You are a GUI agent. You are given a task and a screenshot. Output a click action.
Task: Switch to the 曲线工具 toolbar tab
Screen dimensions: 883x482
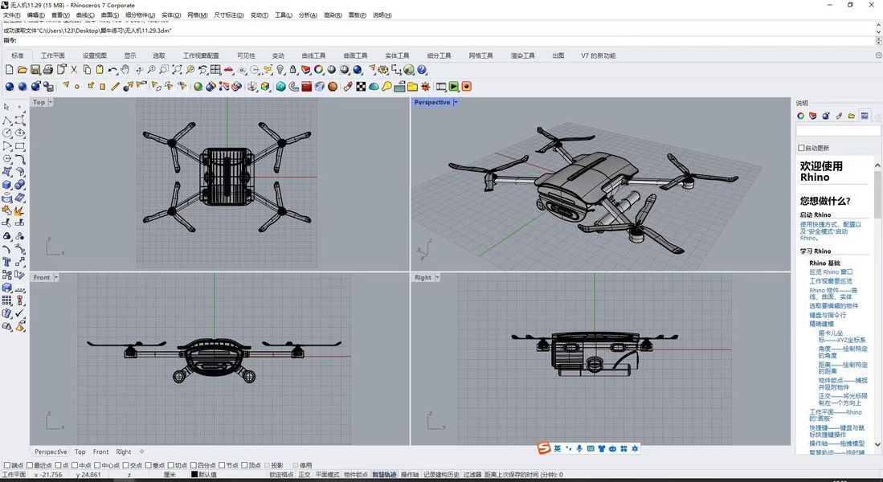click(x=313, y=55)
